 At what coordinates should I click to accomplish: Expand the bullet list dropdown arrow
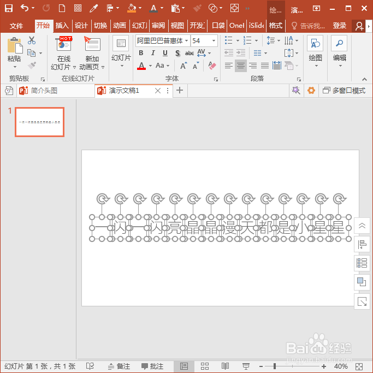[x=238, y=40]
